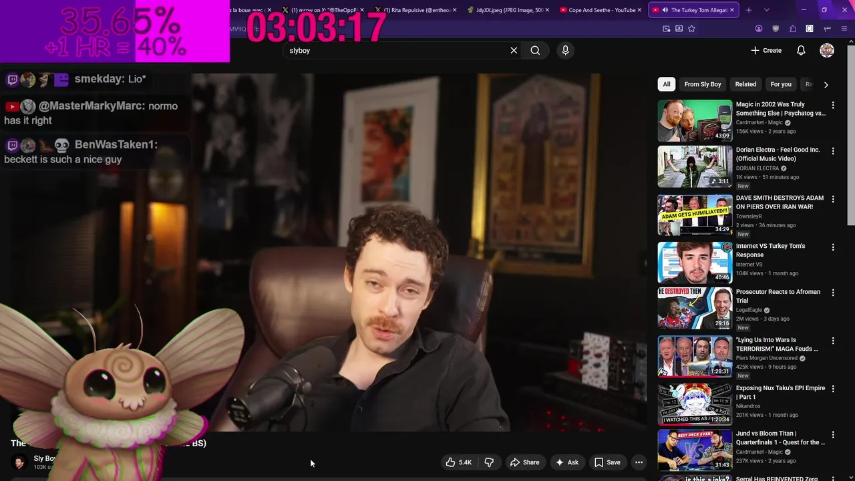Share the video
This screenshot has height=481, width=855.
coord(524,462)
